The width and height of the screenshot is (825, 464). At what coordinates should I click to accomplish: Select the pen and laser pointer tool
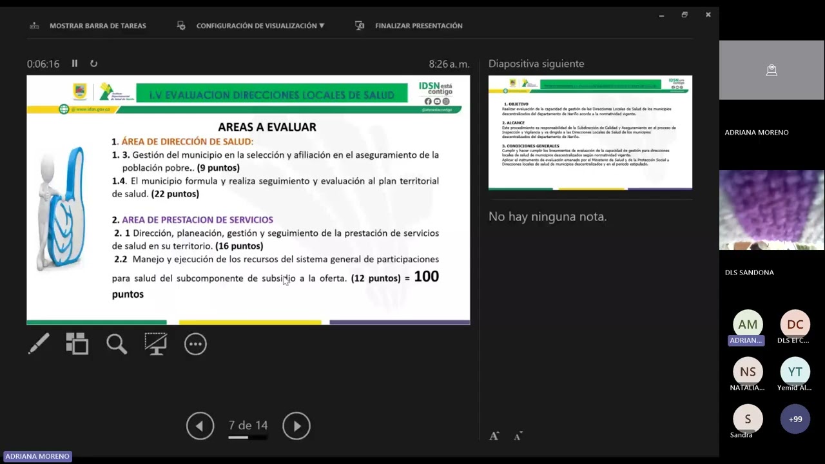coord(39,343)
